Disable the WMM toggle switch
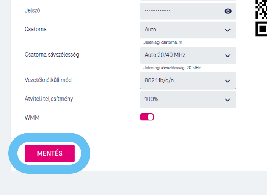 (147, 117)
